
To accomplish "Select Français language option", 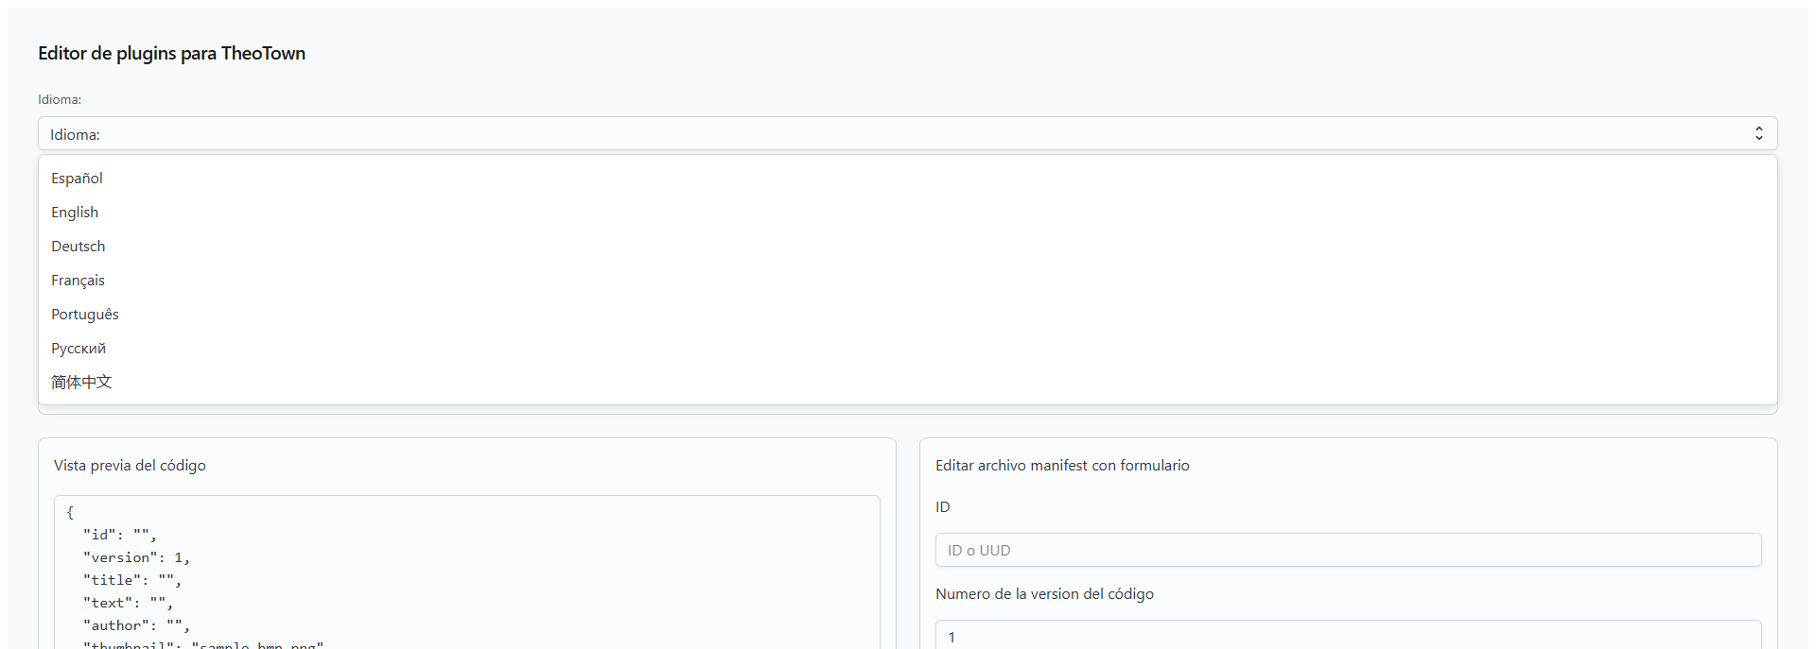I will pyautogui.click(x=907, y=280).
